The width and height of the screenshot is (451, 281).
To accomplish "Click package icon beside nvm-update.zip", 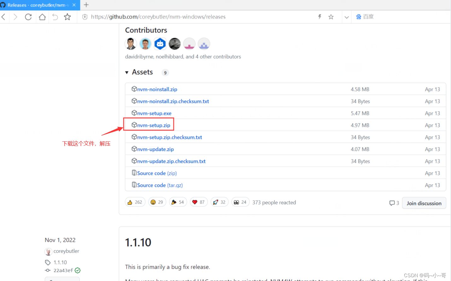I will (134, 149).
